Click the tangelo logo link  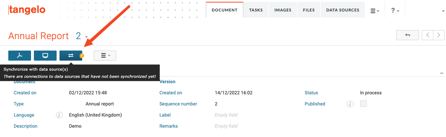point(27,10)
